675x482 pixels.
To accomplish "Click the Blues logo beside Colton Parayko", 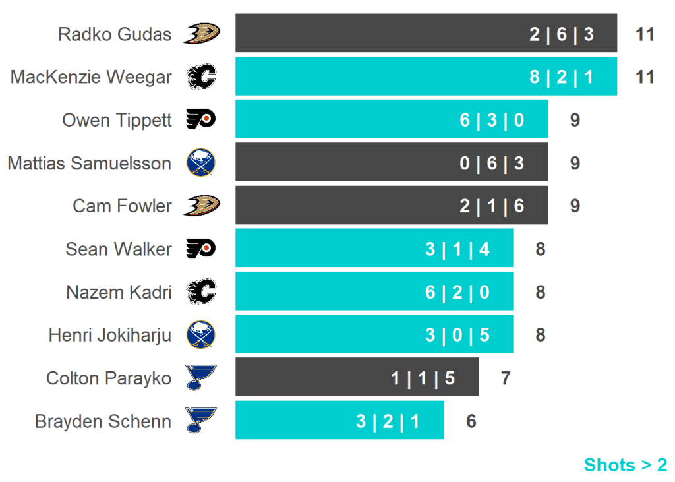I will point(201,378).
